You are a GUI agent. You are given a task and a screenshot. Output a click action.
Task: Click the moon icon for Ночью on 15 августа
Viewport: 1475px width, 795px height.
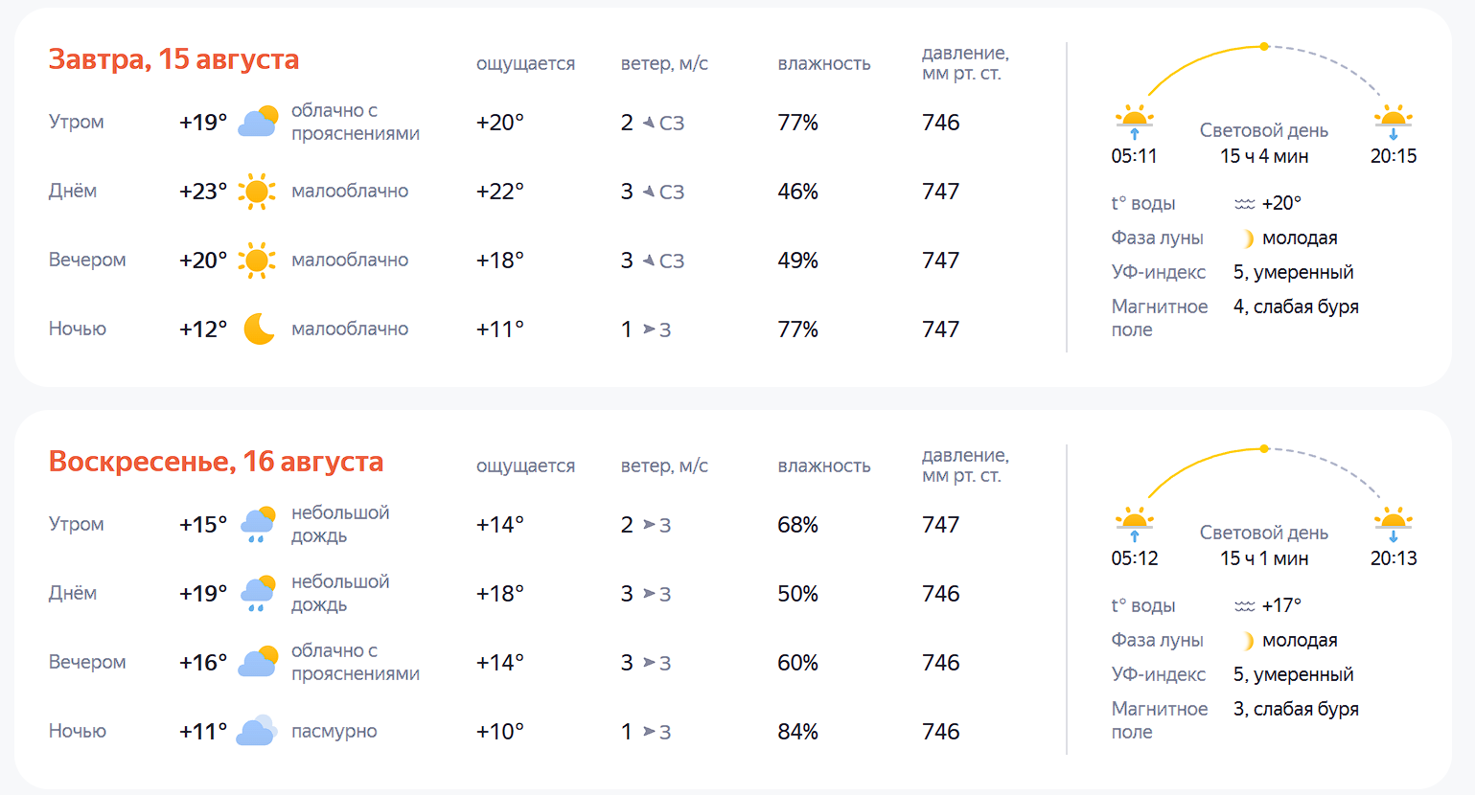[259, 329]
